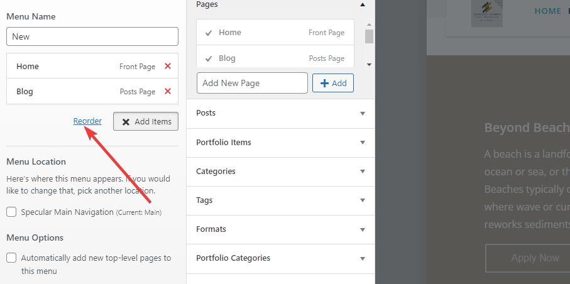
Task: Click Beyond Beach heading in preview
Action: click(527, 128)
